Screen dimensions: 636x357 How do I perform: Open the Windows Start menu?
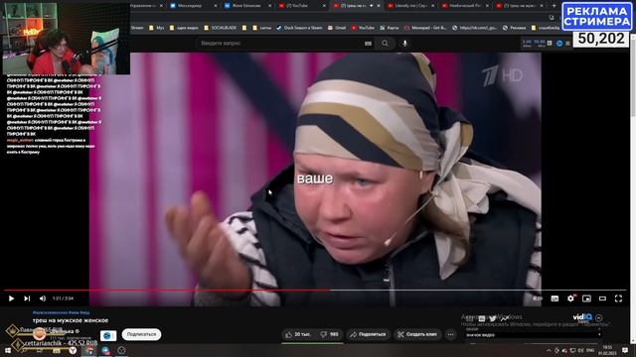point(8,350)
